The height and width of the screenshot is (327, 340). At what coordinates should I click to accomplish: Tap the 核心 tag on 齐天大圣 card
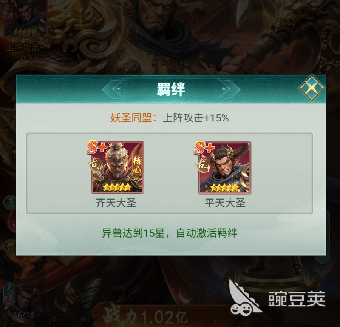tap(137, 165)
